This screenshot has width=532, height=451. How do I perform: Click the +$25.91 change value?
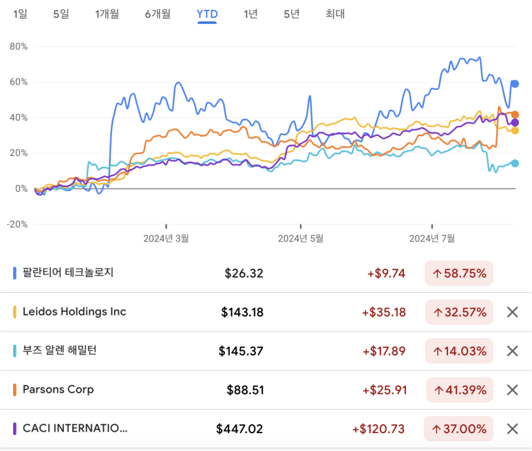point(385,390)
